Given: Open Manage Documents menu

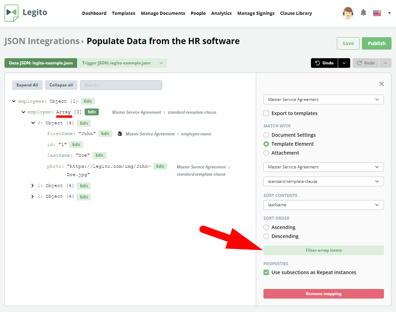Looking at the screenshot, I should click(x=163, y=13).
